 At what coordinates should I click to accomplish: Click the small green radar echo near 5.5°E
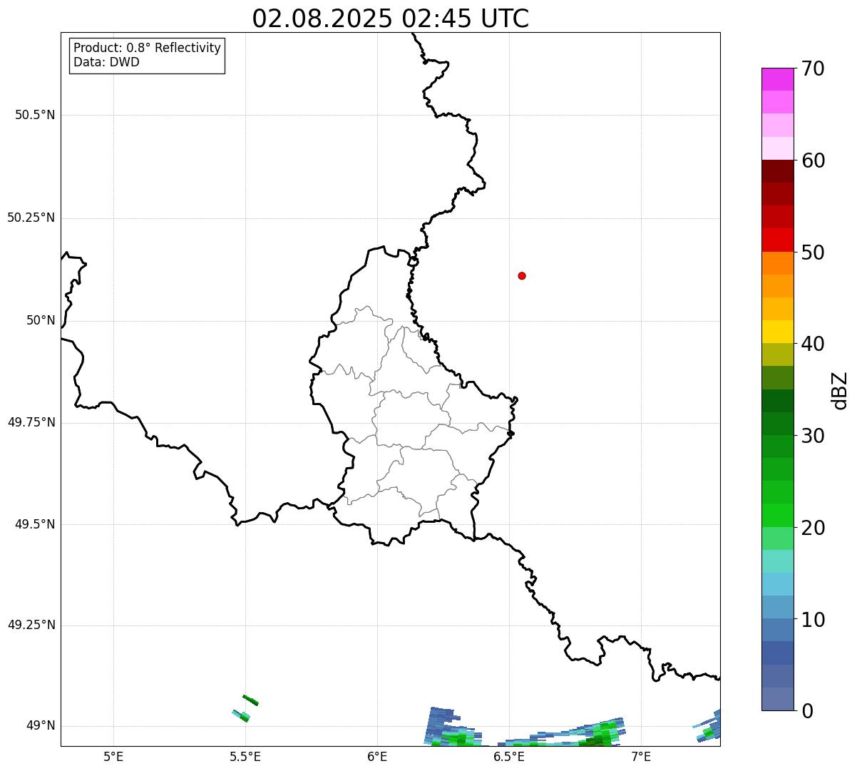tap(250, 700)
